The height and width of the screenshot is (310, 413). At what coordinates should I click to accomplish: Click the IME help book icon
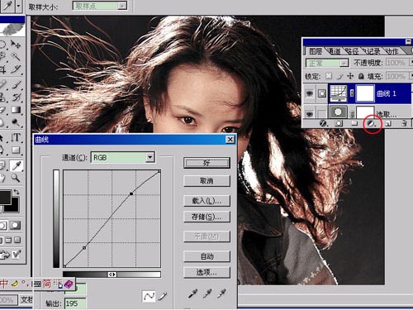tap(69, 284)
